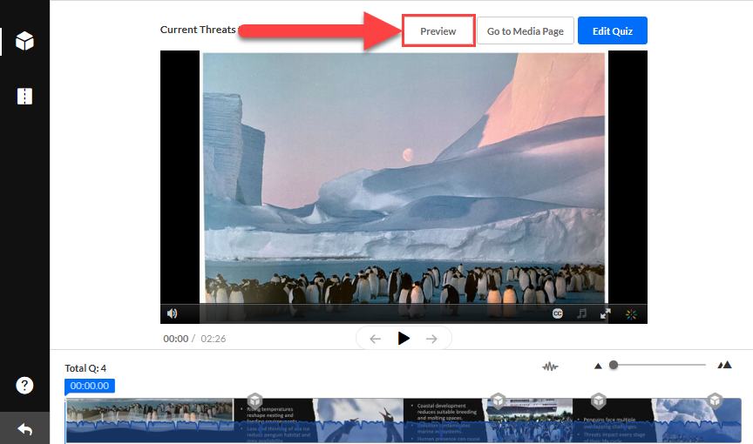The width and height of the screenshot is (753, 444).
Task: Click the Current Threats media title
Action: pos(198,30)
